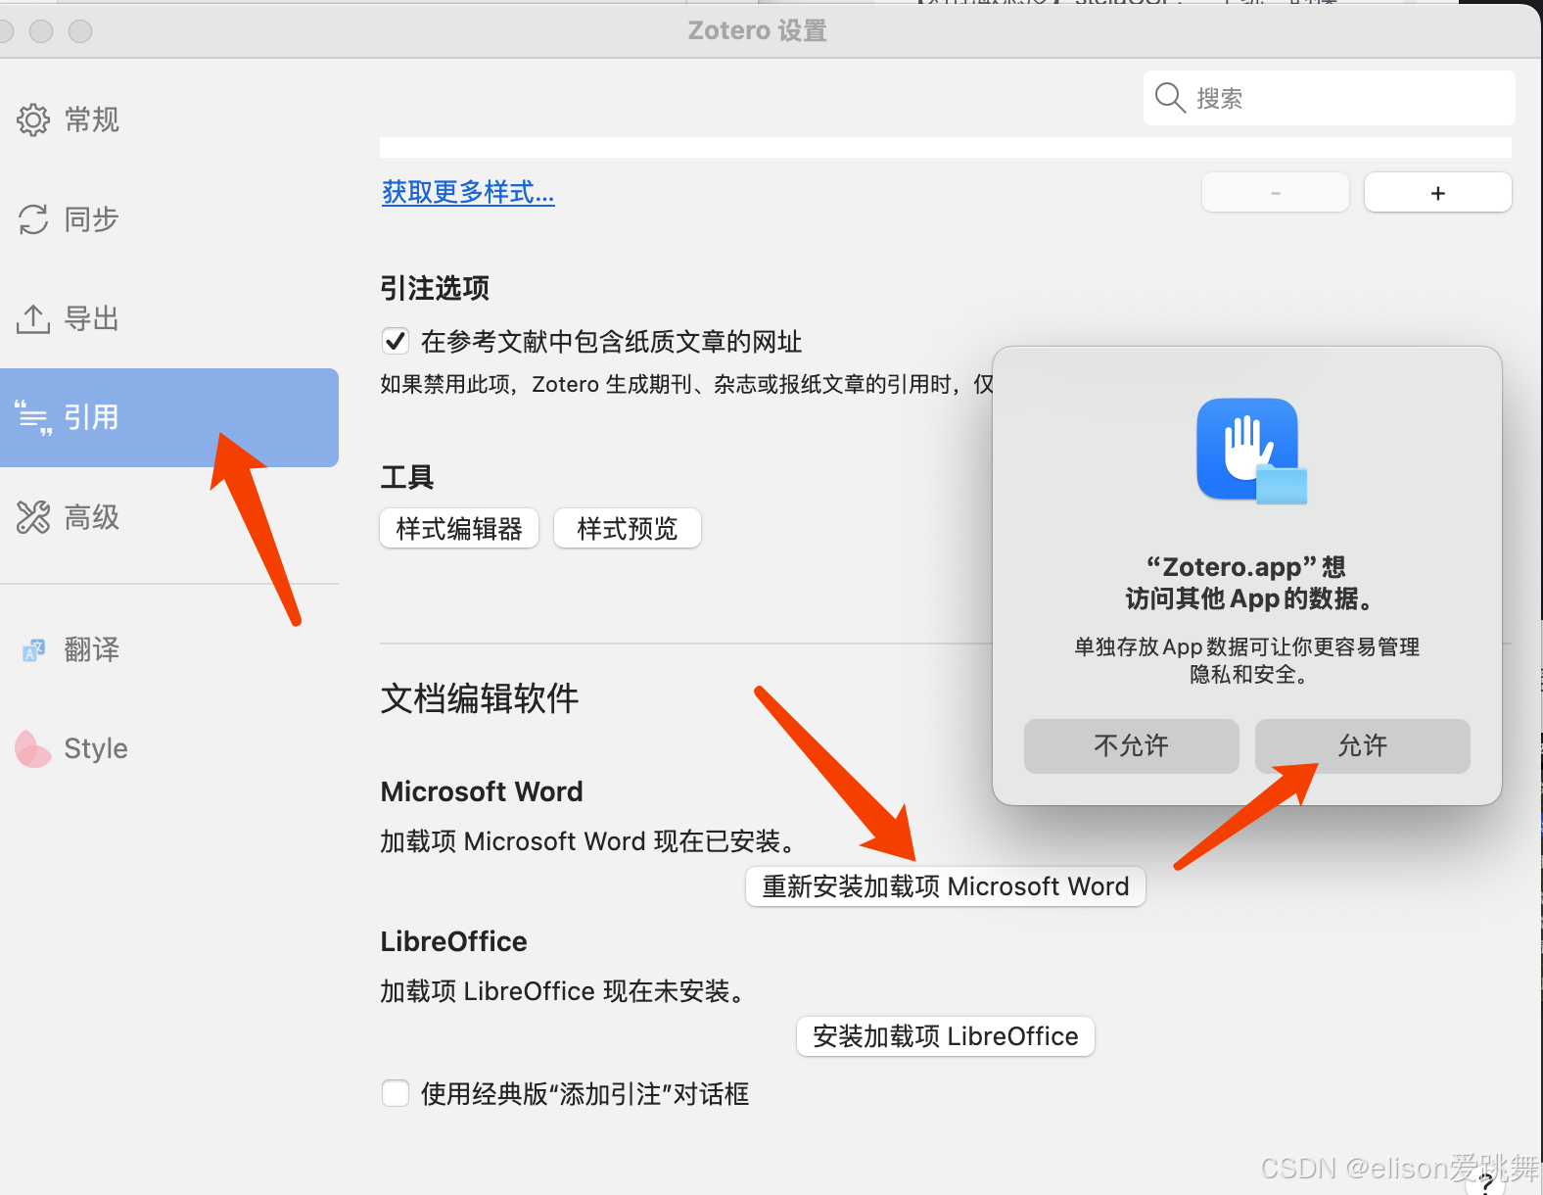This screenshot has width=1543, height=1195.
Task: Click the LibreOffice section heading
Action: coord(454,941)
